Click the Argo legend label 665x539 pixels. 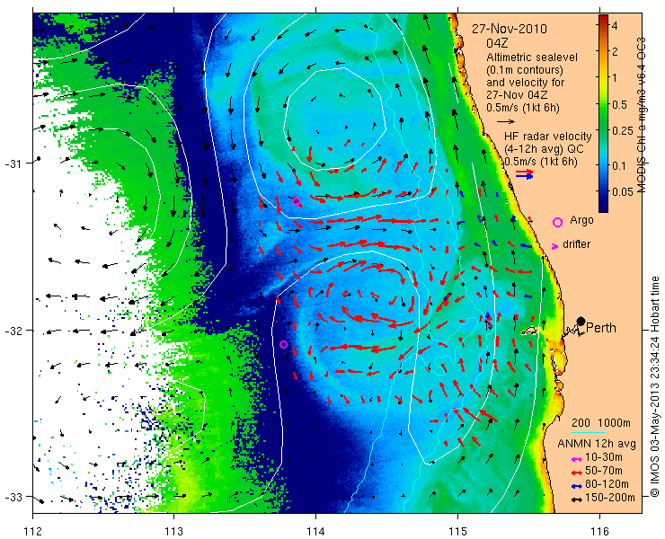coord(581,220)
